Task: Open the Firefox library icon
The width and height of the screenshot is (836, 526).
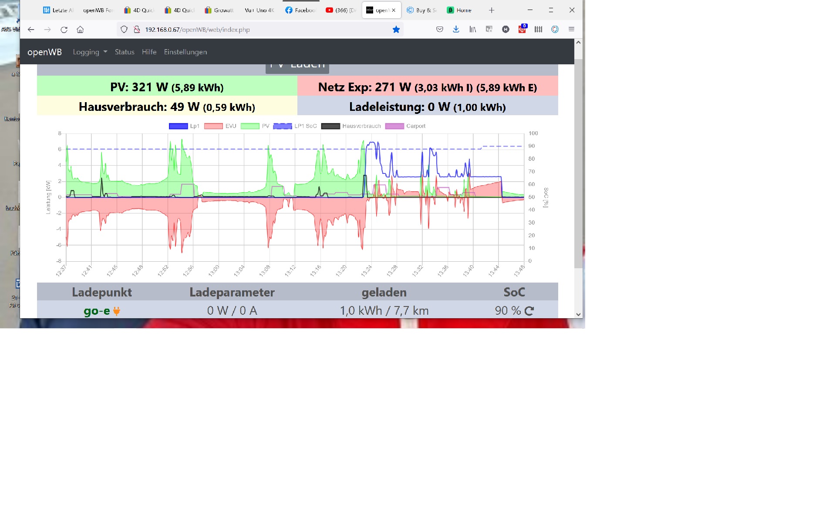Action: click(472, 30)
